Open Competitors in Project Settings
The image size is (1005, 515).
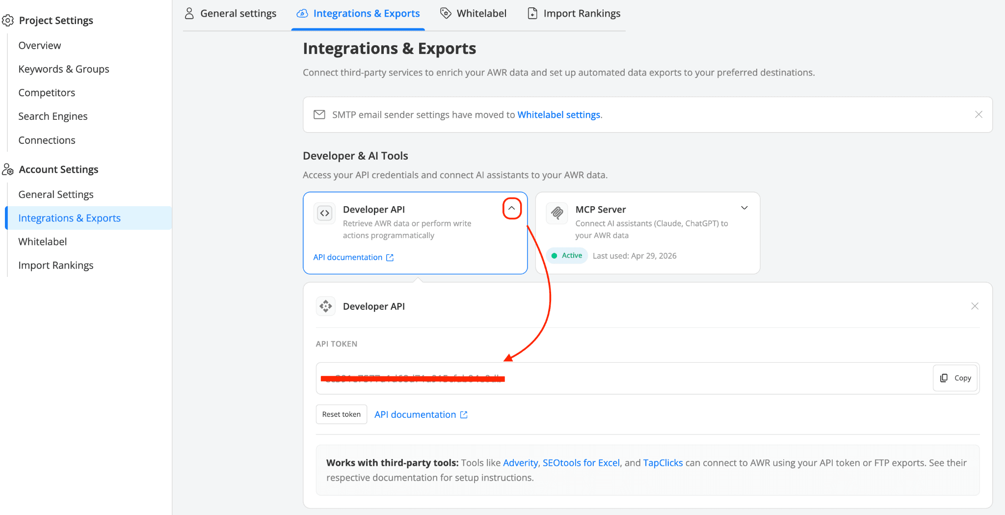pyautogui.click(x=47, y=93)
